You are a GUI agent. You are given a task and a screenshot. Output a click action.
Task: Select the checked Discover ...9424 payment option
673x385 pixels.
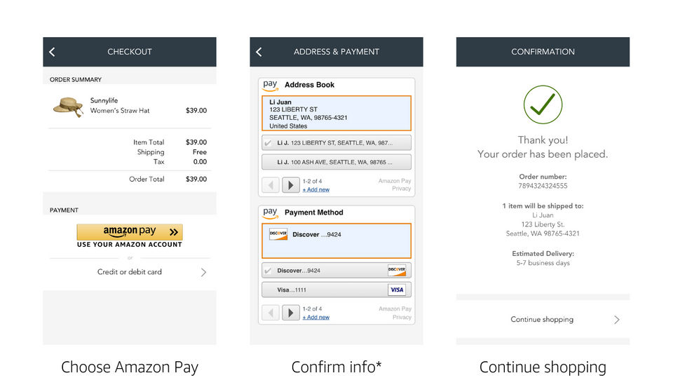pos(336,271)
